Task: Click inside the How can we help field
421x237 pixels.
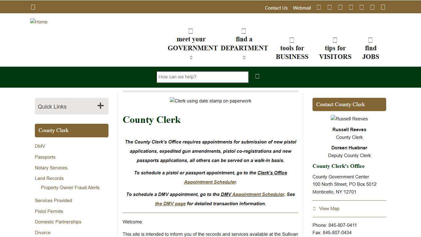Action: point(202,77)
